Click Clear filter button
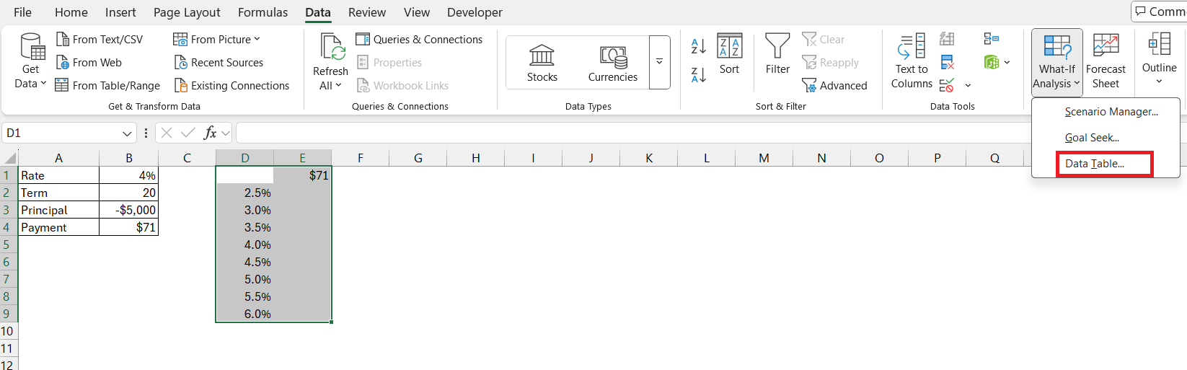 [x=823, y=40]
